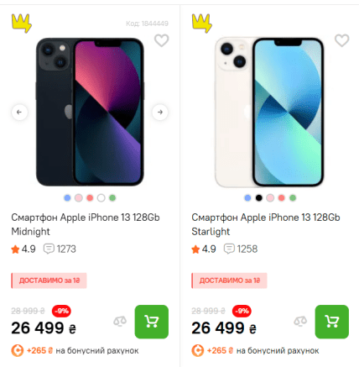Image resolution: width=359 pixels, height=367 pixels.
Task: Show next photo of Midnight iPhone
Action: click(x=160, y=113)
